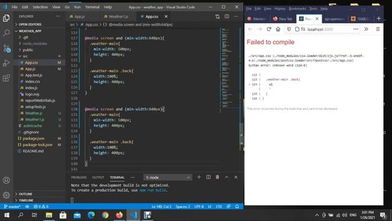Change UTF-8 encoding in status bar
The height and width of the screenshot is (221, 392).
(199, 206)
